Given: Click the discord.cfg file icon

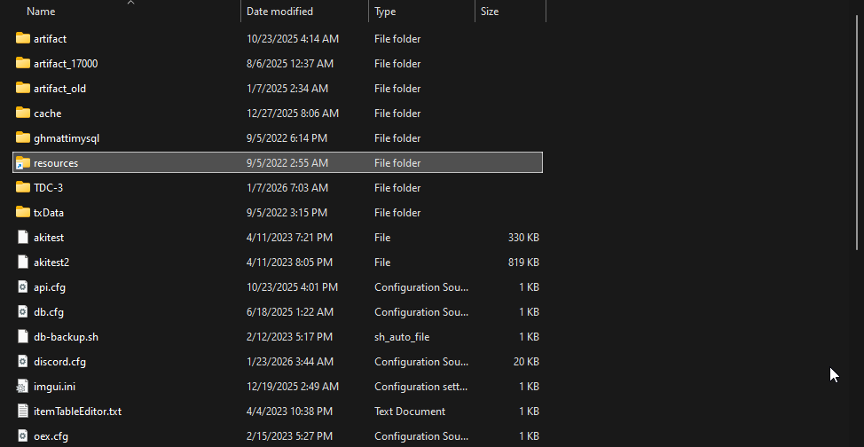Looking at the screenshot, I should click(22, 361).
